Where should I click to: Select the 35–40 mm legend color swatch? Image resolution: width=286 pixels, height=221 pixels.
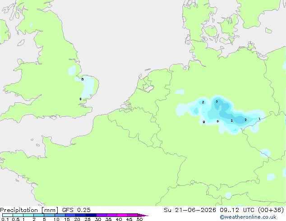point(111,215)
